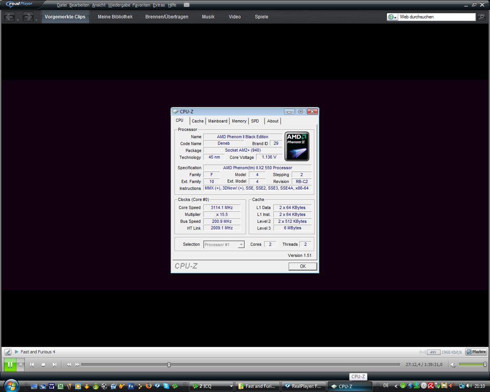Launch Skype from quick launch
This screenshot has width=490, height=392.
pyautogui.click(x=166, y=386)
